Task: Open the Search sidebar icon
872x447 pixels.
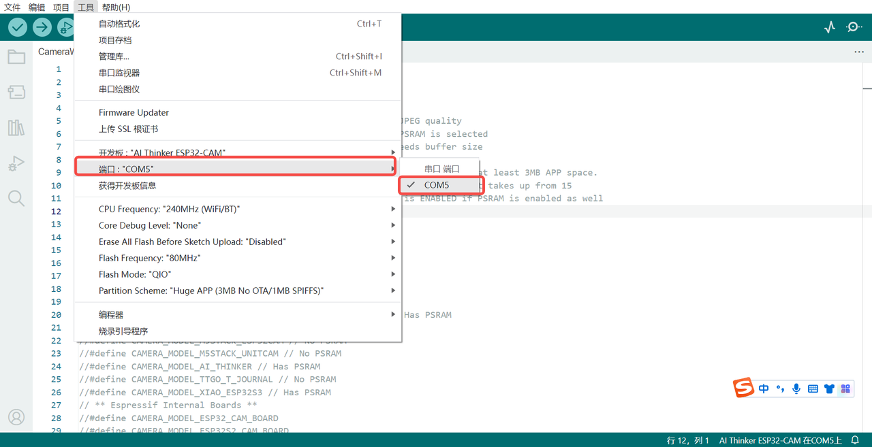Action: click(x=16, y=199)
